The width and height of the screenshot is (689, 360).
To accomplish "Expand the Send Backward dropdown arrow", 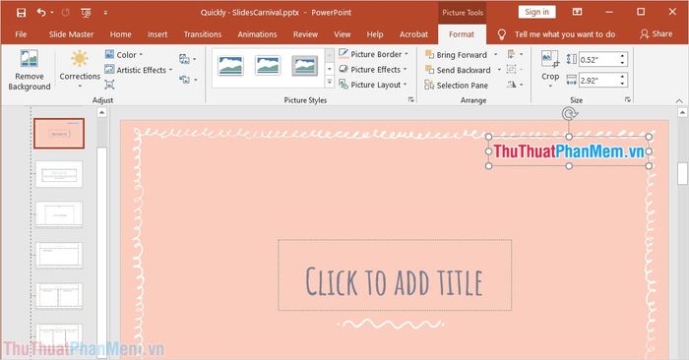I will pos(499,70).
